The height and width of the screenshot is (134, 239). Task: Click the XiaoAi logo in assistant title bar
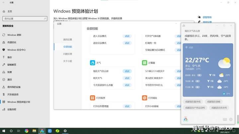[184, 25]
